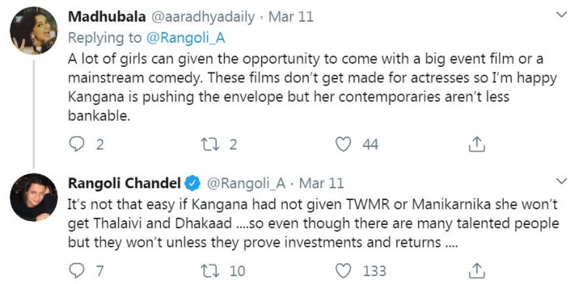Open dropdown caret on Madhubala's tweet

[x=561, y=15]
